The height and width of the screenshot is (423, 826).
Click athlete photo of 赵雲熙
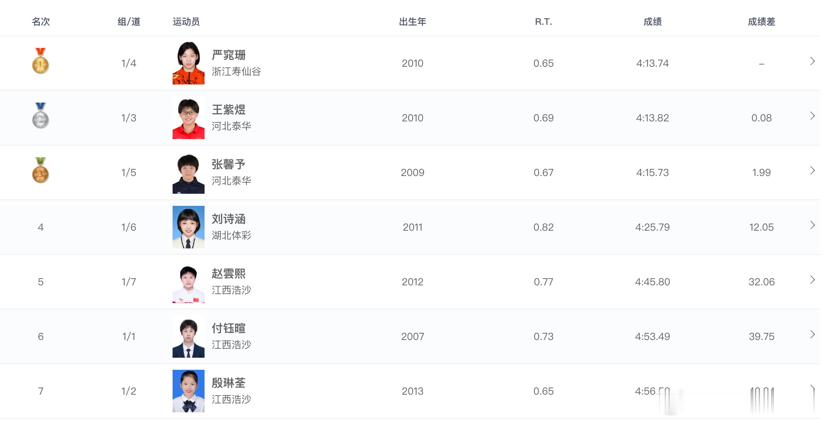click(x=189, y=282)
